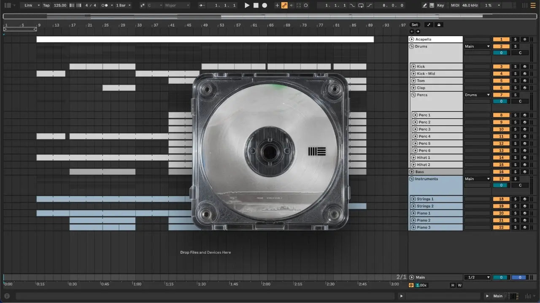Collapse the Drums group track
The width and height of the screenshot is (540, 303).
(411, 46)
